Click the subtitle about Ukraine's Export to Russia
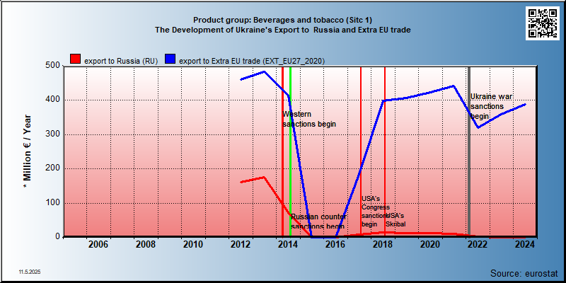Viewport: 566px width, 283px height. tap(282, 30)
